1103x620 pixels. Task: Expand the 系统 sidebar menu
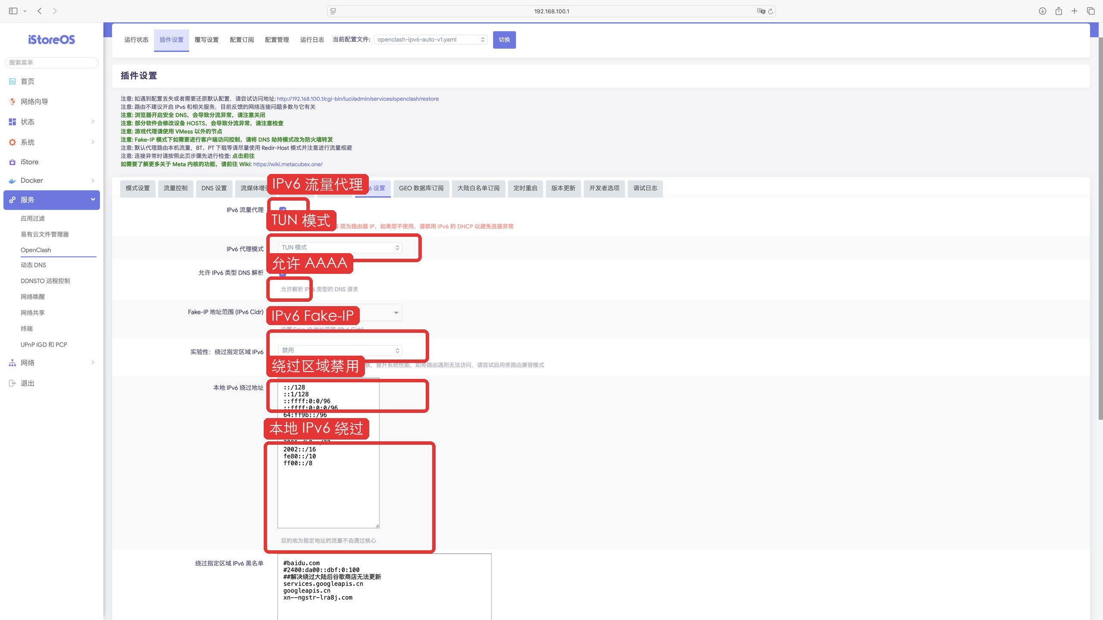click(x=52, y=142)
